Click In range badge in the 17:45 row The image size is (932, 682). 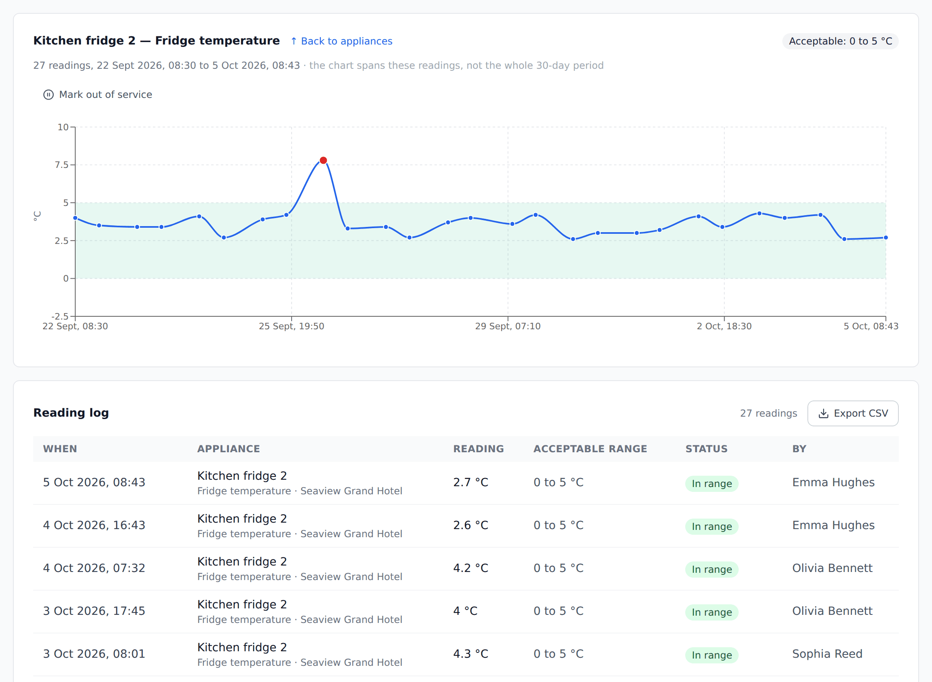tap(712, 612)
